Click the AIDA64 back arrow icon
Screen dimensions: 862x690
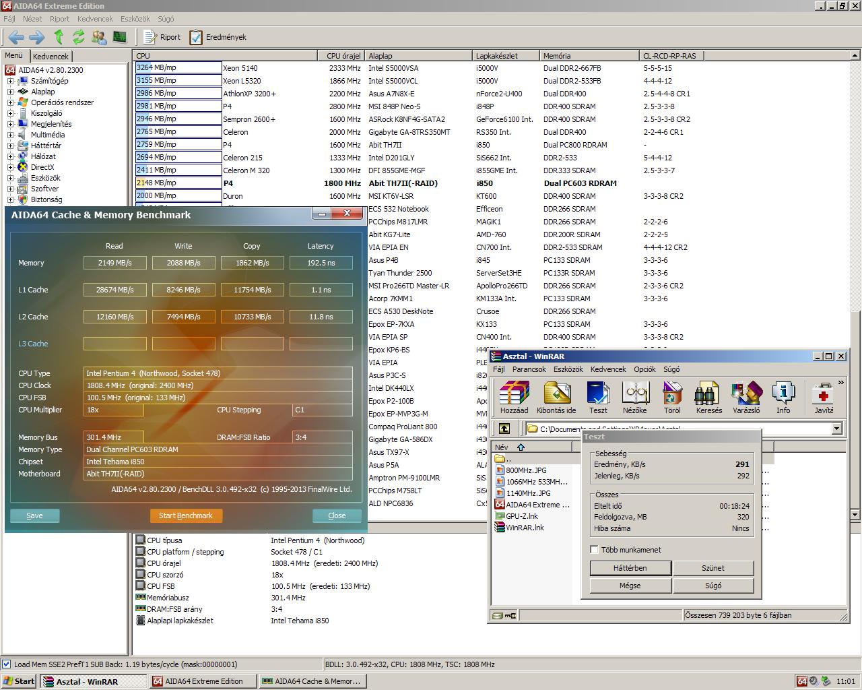[17, 37]
